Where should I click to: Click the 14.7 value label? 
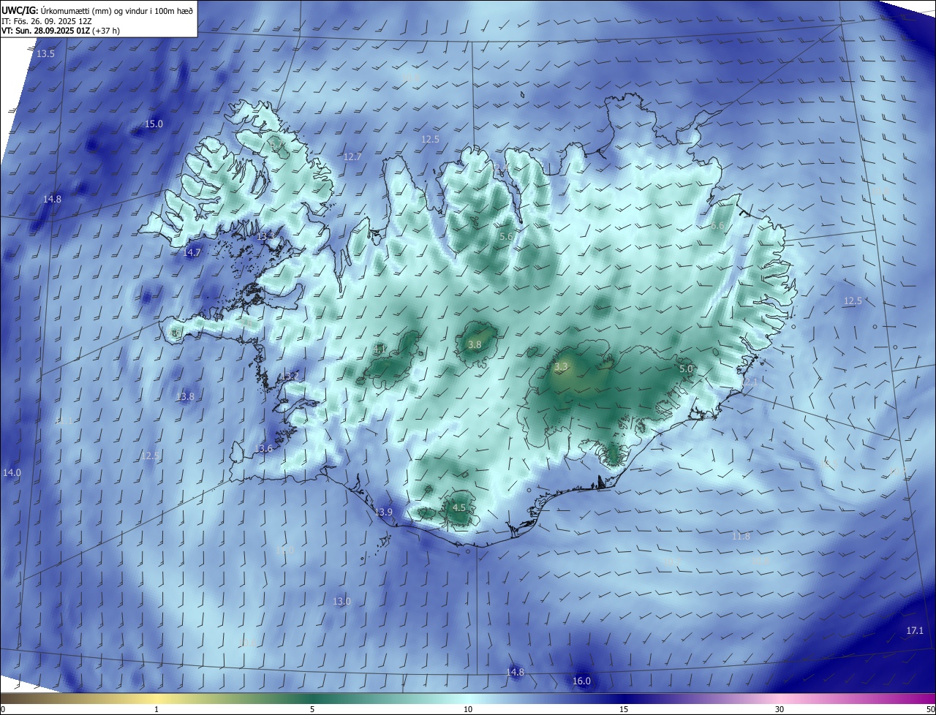point(192,252)
